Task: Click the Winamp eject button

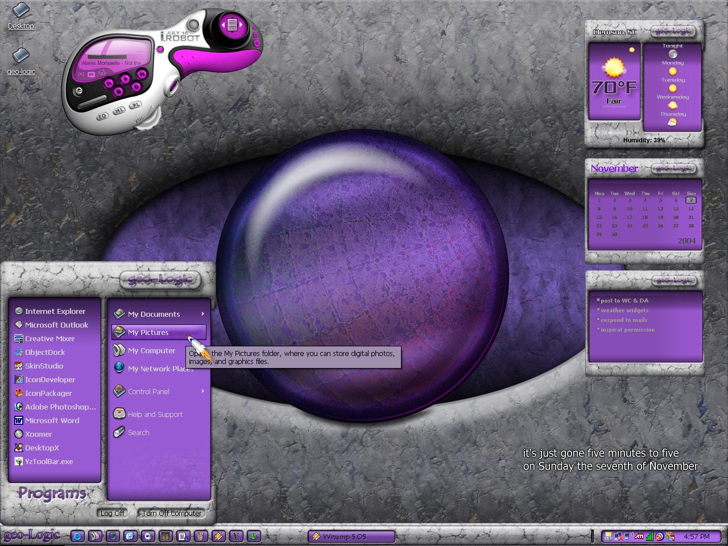Action: coord(78,90)
